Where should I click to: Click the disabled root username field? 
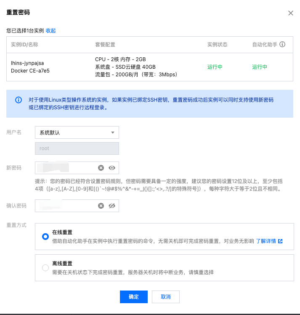coord(77,148)
